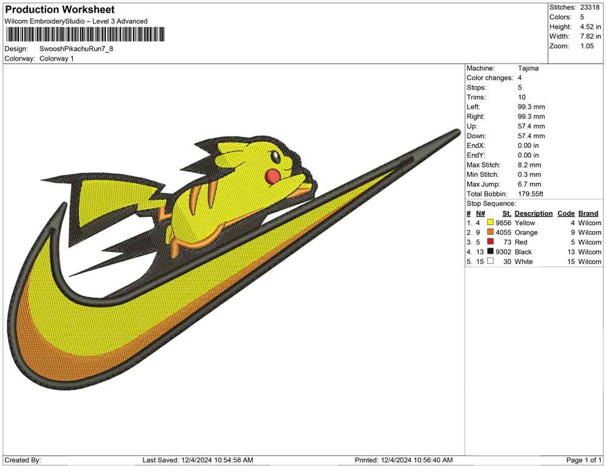606x466 pixels.
Task: Click the 'Brand' column header
Action: pyautogui.click(x=588, y=213)
